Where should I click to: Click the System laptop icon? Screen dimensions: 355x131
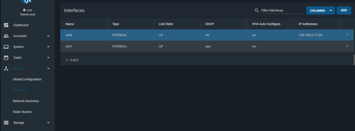pyautogui.click(x=6, y=47)
